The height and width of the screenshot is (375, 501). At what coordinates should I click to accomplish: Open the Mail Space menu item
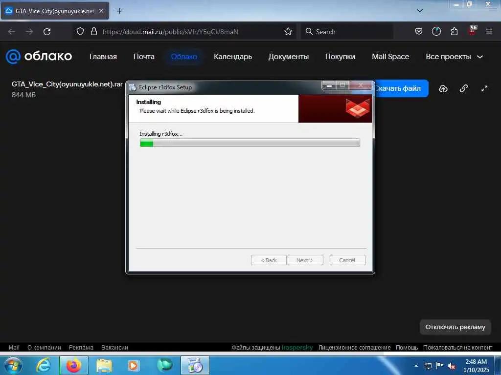point(390,57)
